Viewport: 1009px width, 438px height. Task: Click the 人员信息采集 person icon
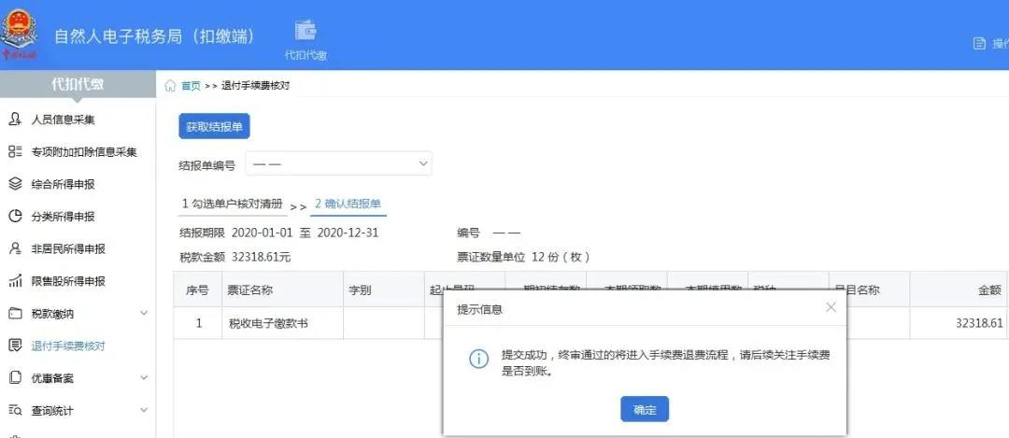[x=16, y=120]
